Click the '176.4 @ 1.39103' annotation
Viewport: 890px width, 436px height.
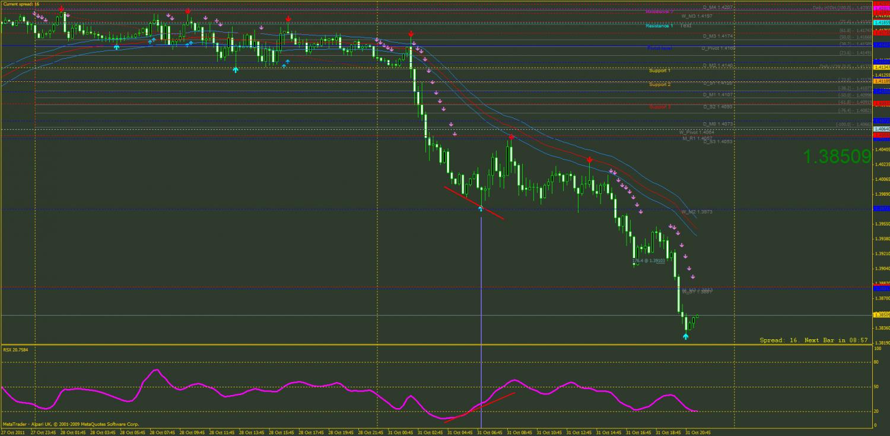point(647,260)
